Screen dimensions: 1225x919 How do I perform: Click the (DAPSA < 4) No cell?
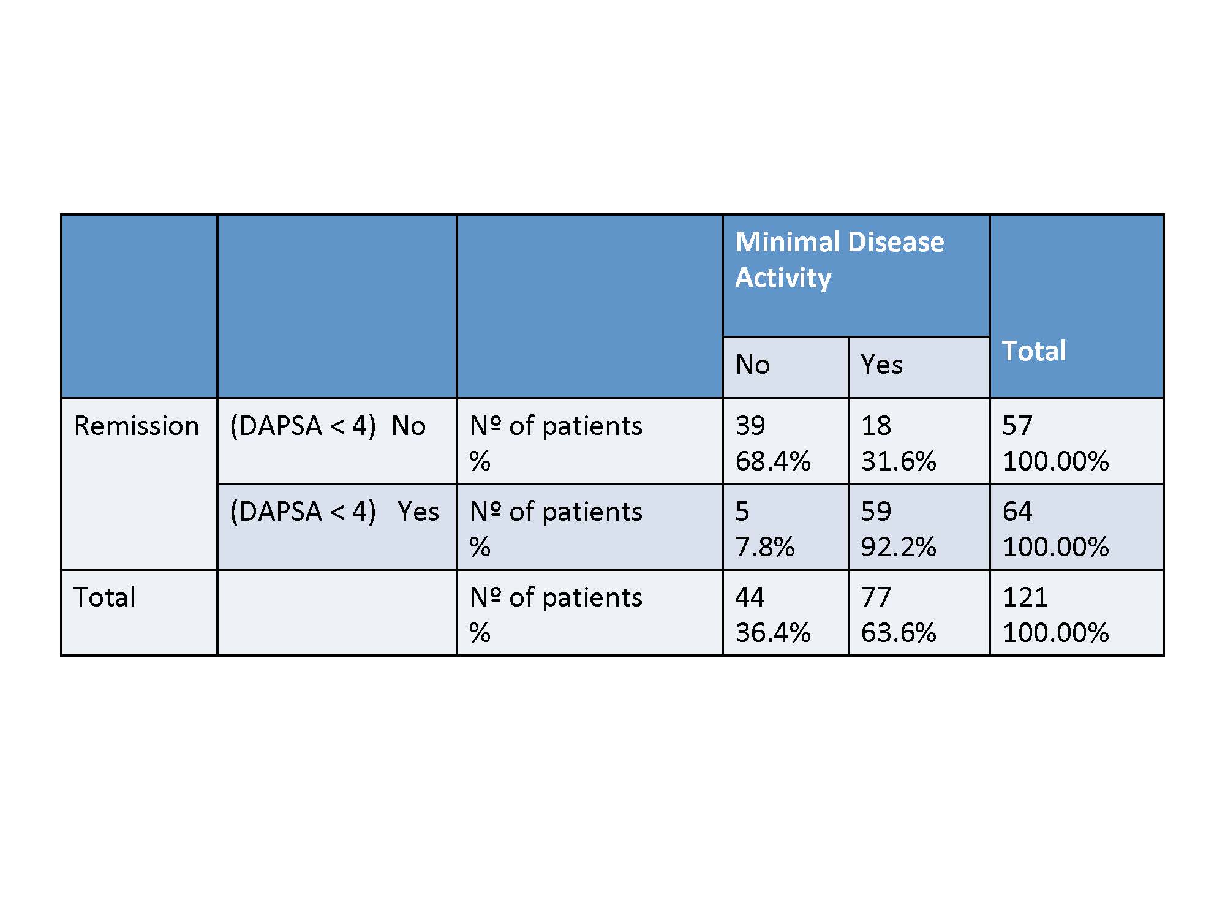[328, 426]
